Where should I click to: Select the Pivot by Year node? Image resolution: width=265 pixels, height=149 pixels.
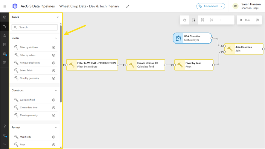194,65
